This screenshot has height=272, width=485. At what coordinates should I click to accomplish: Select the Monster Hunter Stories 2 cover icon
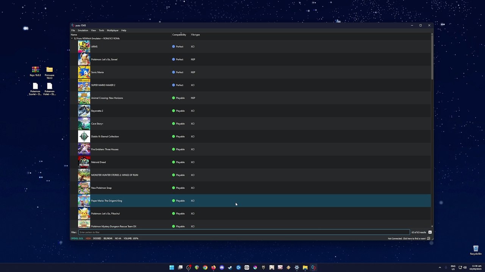[84, 175]
